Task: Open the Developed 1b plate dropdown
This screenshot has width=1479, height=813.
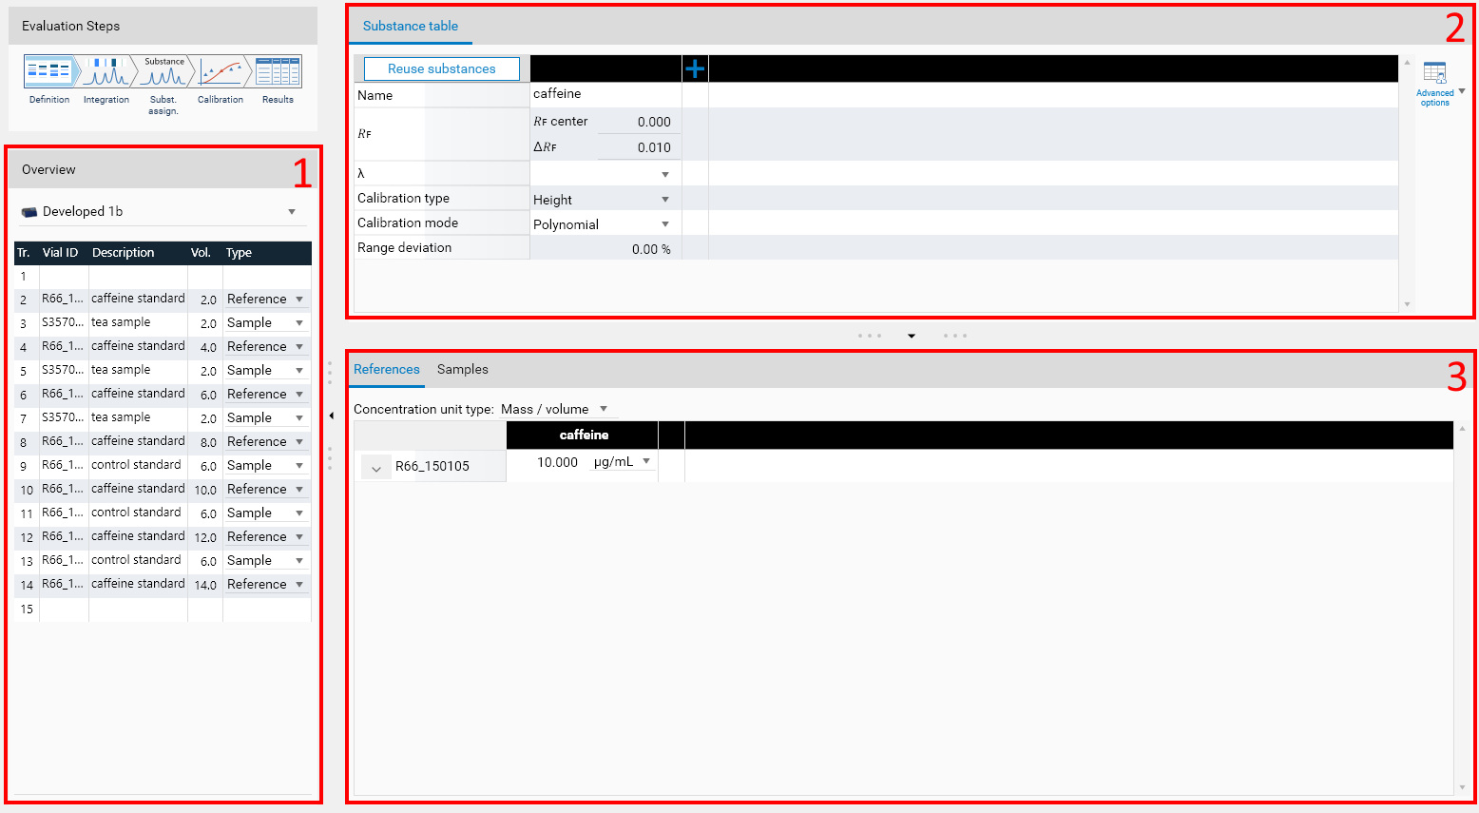Action: 291,212
